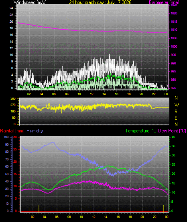Select the Dew Point (°C) legend label
Screen dimensions: 187x222
[172, 131]
